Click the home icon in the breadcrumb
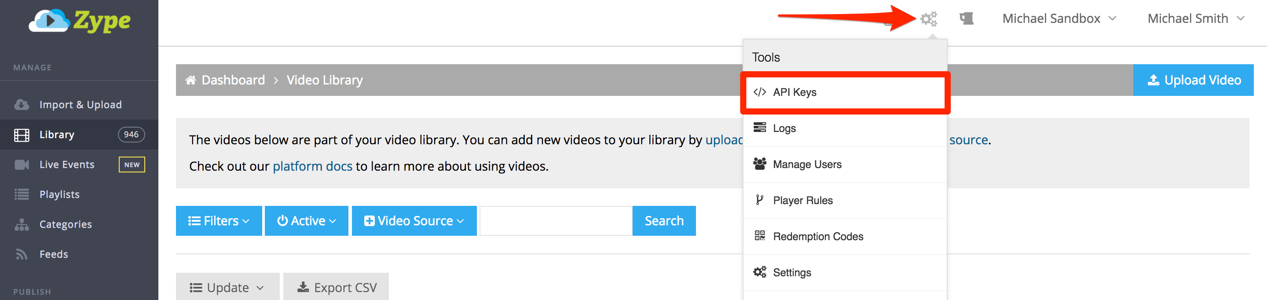This screenshot has width=1267, height=300. [190, 80]
